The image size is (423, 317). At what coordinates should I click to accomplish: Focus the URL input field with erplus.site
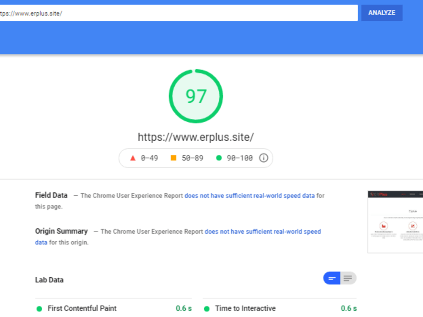pos(179,13)
